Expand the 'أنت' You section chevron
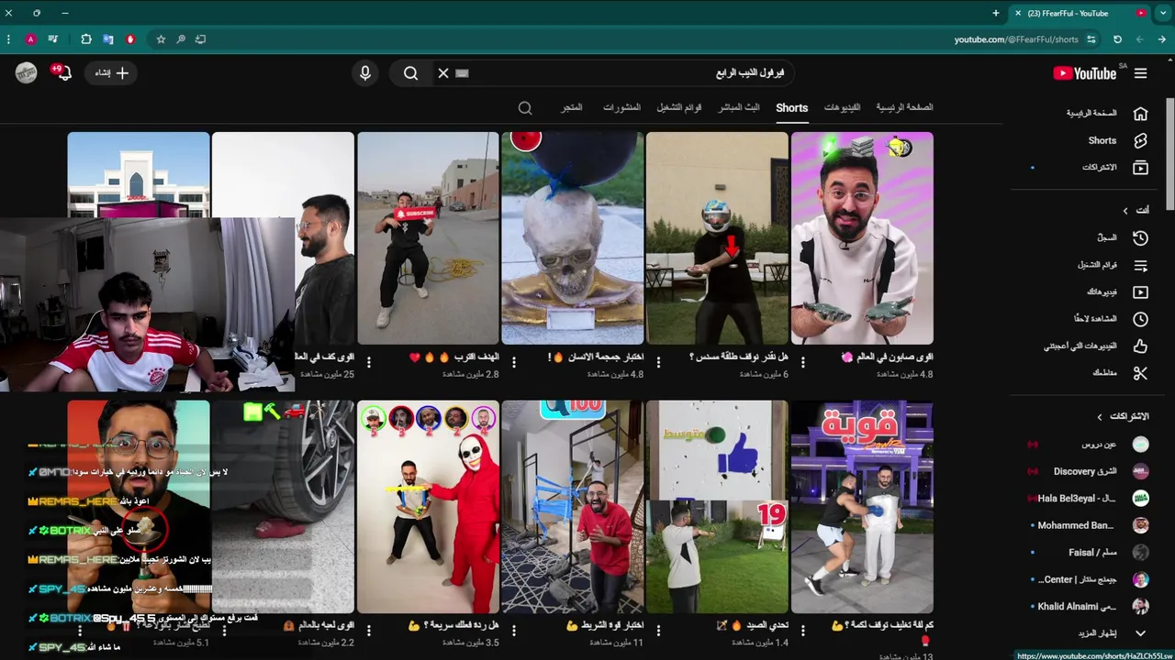The image size is (1175, 660). coord(1125,211)
